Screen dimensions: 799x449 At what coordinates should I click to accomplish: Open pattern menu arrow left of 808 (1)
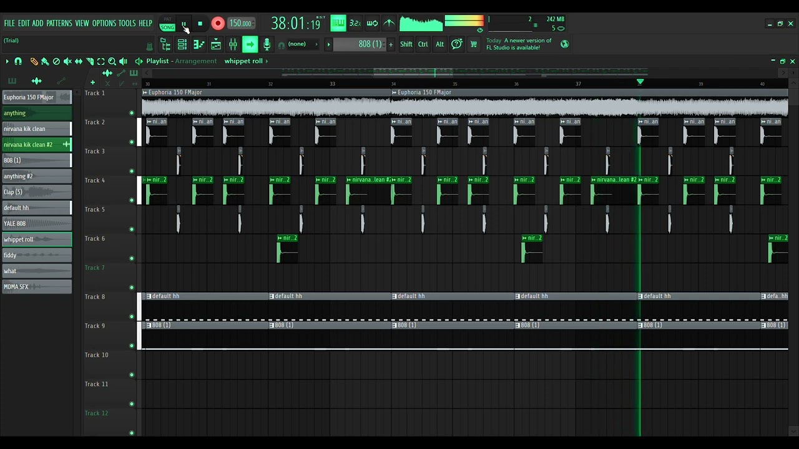pos(328,44)
